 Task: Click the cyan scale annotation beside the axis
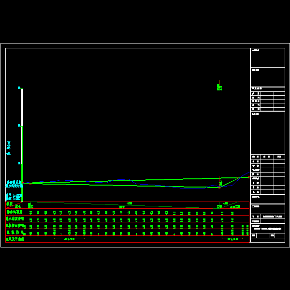click(14, 197)
